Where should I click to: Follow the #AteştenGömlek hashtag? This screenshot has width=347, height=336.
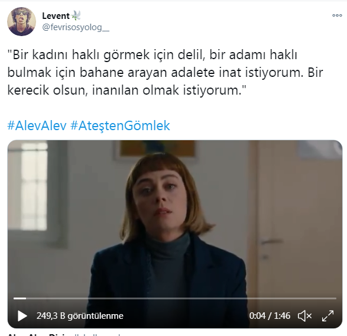[x=120, y=125]
